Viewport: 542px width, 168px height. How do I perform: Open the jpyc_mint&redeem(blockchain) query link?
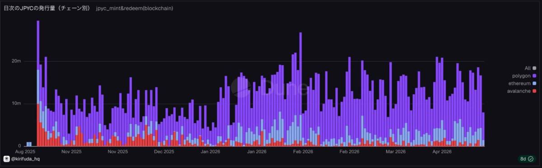tap(134, 8)
